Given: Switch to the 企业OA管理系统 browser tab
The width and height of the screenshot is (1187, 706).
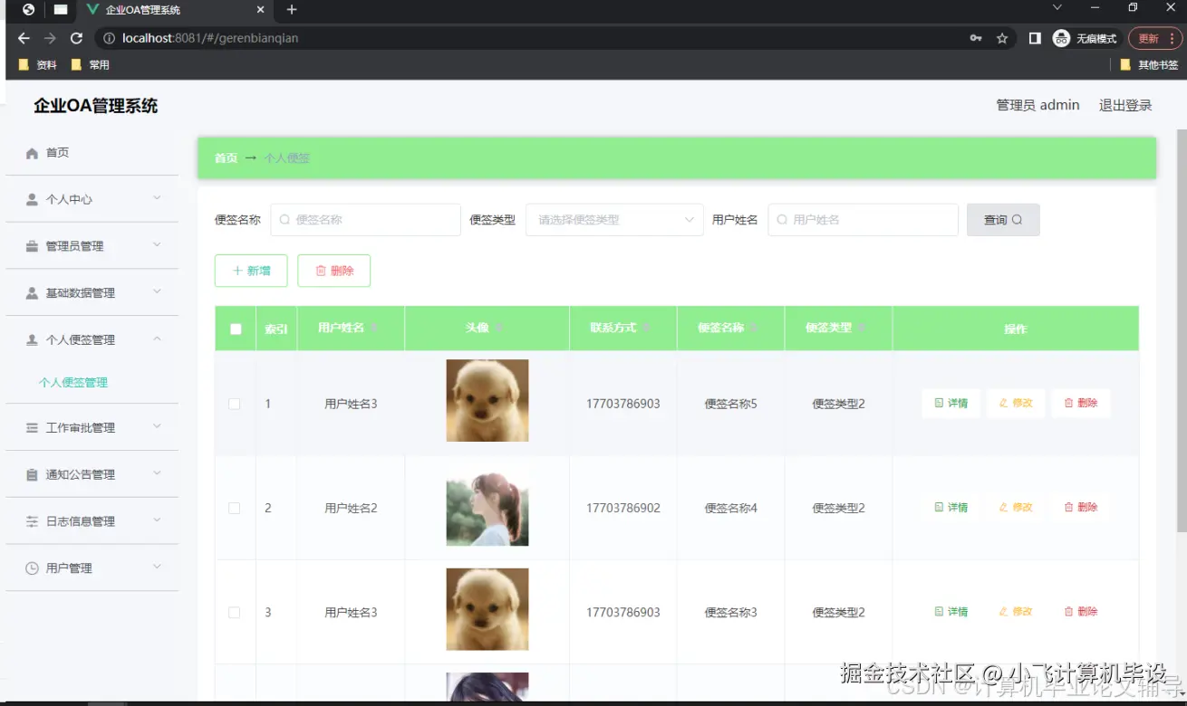Looking at the screenshot, I should point(174,10).
